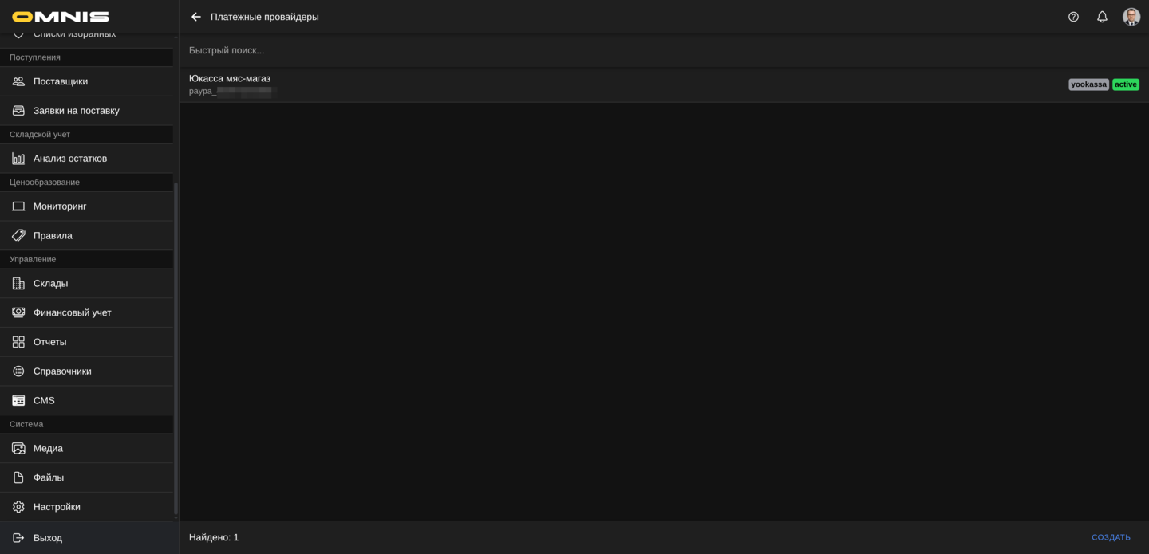Viewport: 1149px width, 554px height.
Task: Open the help question mark icon
Action: point(1073,17)
